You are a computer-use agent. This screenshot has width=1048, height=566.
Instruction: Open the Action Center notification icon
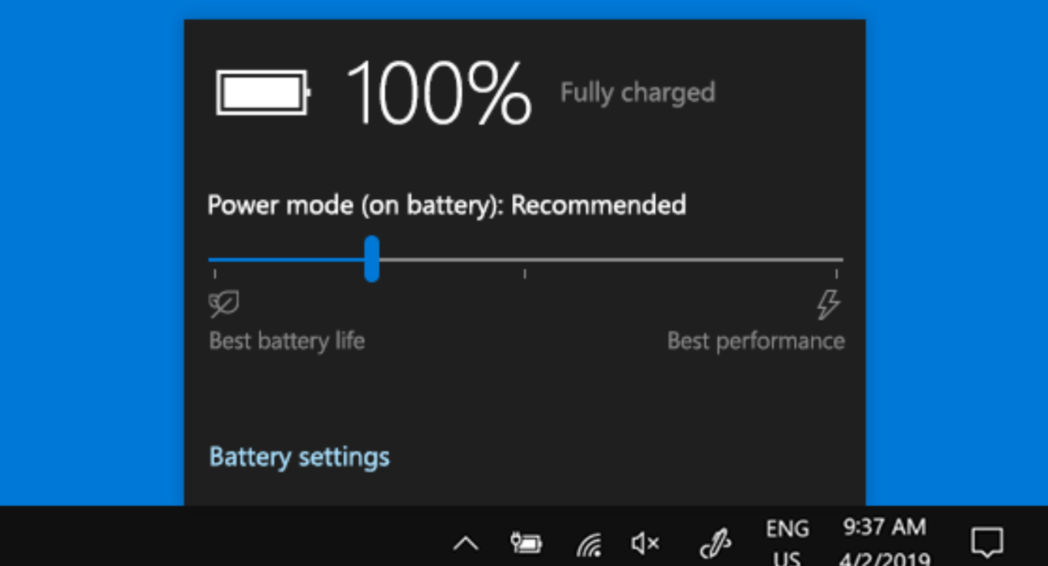pos(987,541)
